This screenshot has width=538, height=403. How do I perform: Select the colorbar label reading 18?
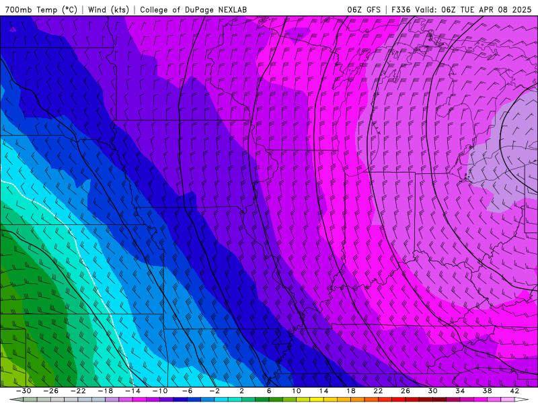[351, 391]
